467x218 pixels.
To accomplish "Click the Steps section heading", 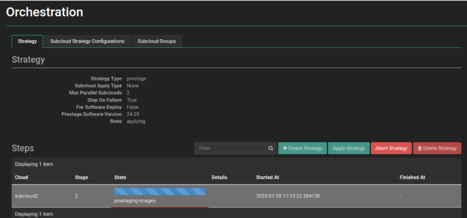I will 23,148.
